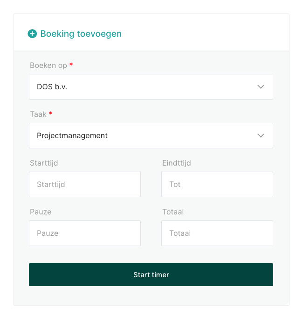Viewport: 303px width, 320px height.
Task: Click the chevron arrow in the DOS b.v. field
Action: (x=261, y=87)
